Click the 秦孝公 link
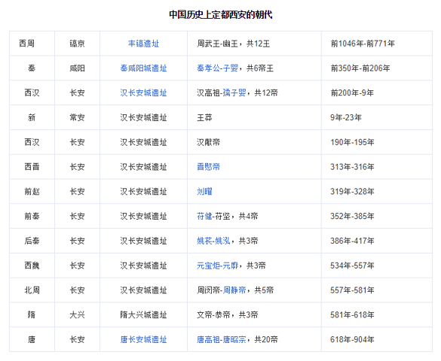 point(208,68)
